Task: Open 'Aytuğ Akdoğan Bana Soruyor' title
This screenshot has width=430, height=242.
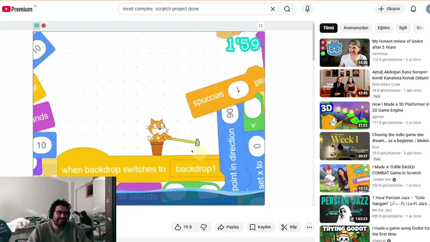Action: click(400, 75)
